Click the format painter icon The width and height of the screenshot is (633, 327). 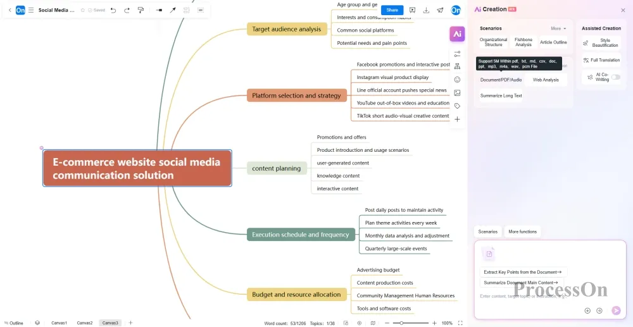click(141, 10)
